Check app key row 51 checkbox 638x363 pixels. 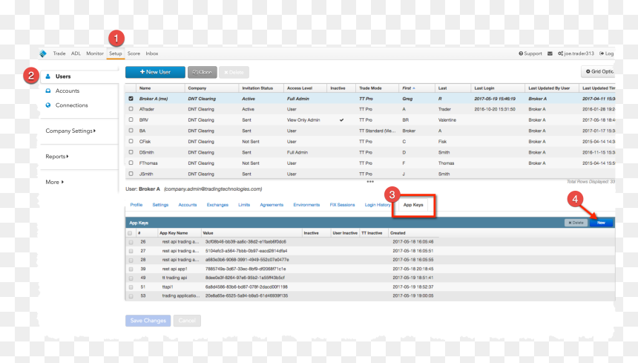pyautogui.click(x=131, y=287)
